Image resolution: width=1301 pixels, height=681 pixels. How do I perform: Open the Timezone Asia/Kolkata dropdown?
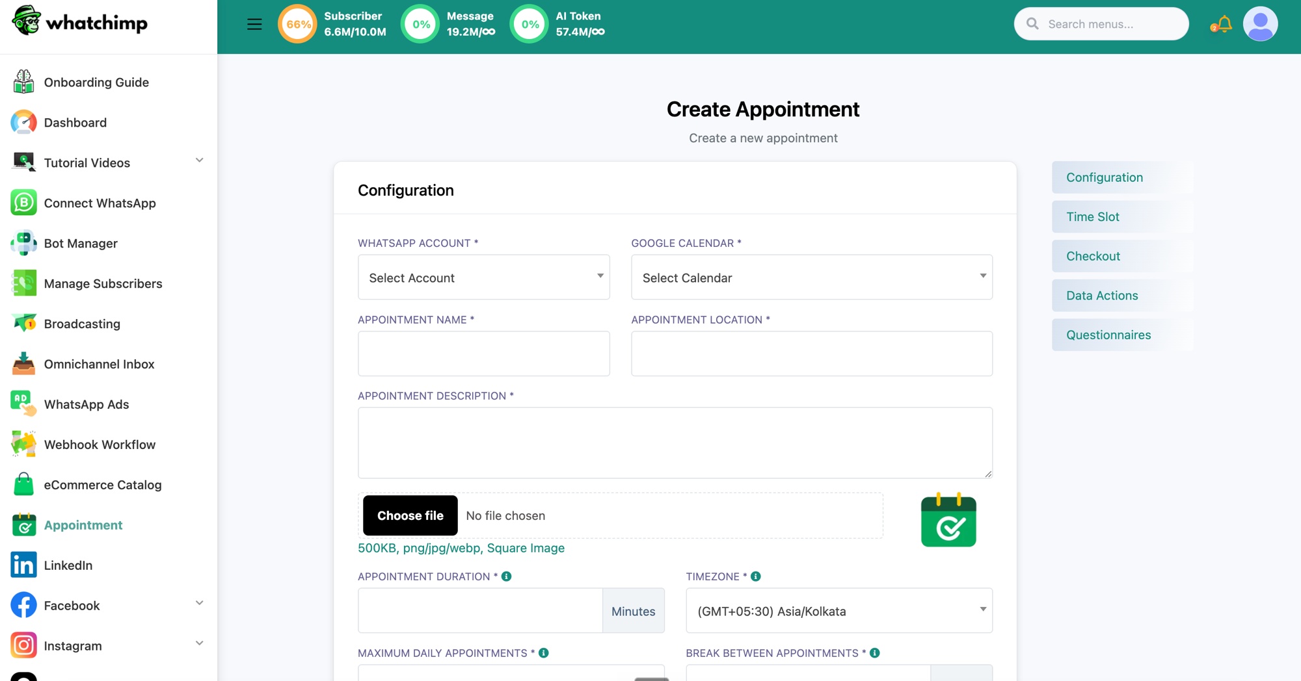[x=838, y=611]
